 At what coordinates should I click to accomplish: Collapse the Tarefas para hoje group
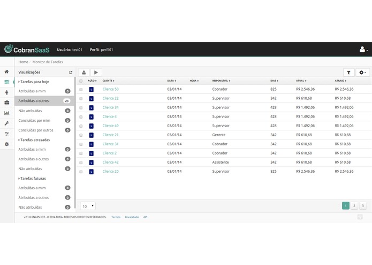click(34, 82)
